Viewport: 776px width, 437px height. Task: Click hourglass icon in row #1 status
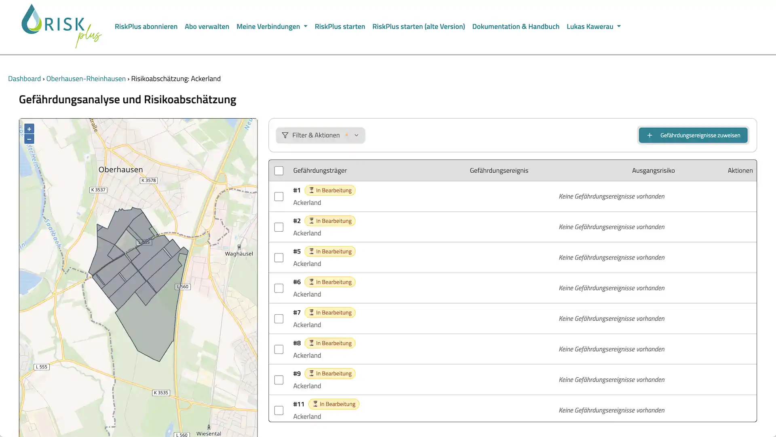pos(312,190)
